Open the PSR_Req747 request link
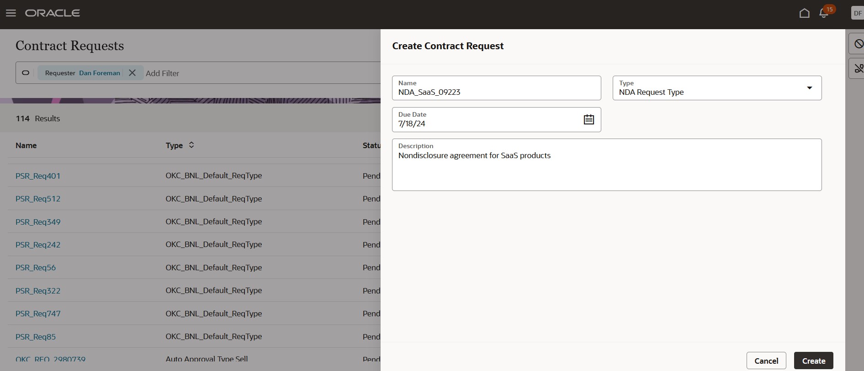The image size is (864, 371). [38, 314]
